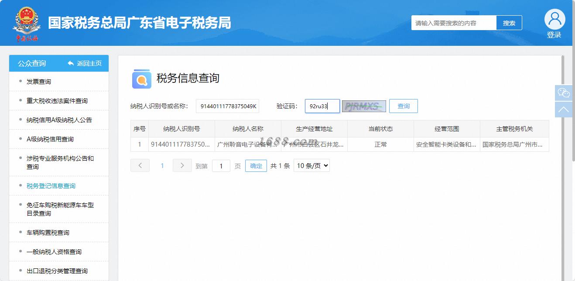The width and height of the screenshot is (575, 281).
Task: Click the 查询 query button
Action: point(404,106)
